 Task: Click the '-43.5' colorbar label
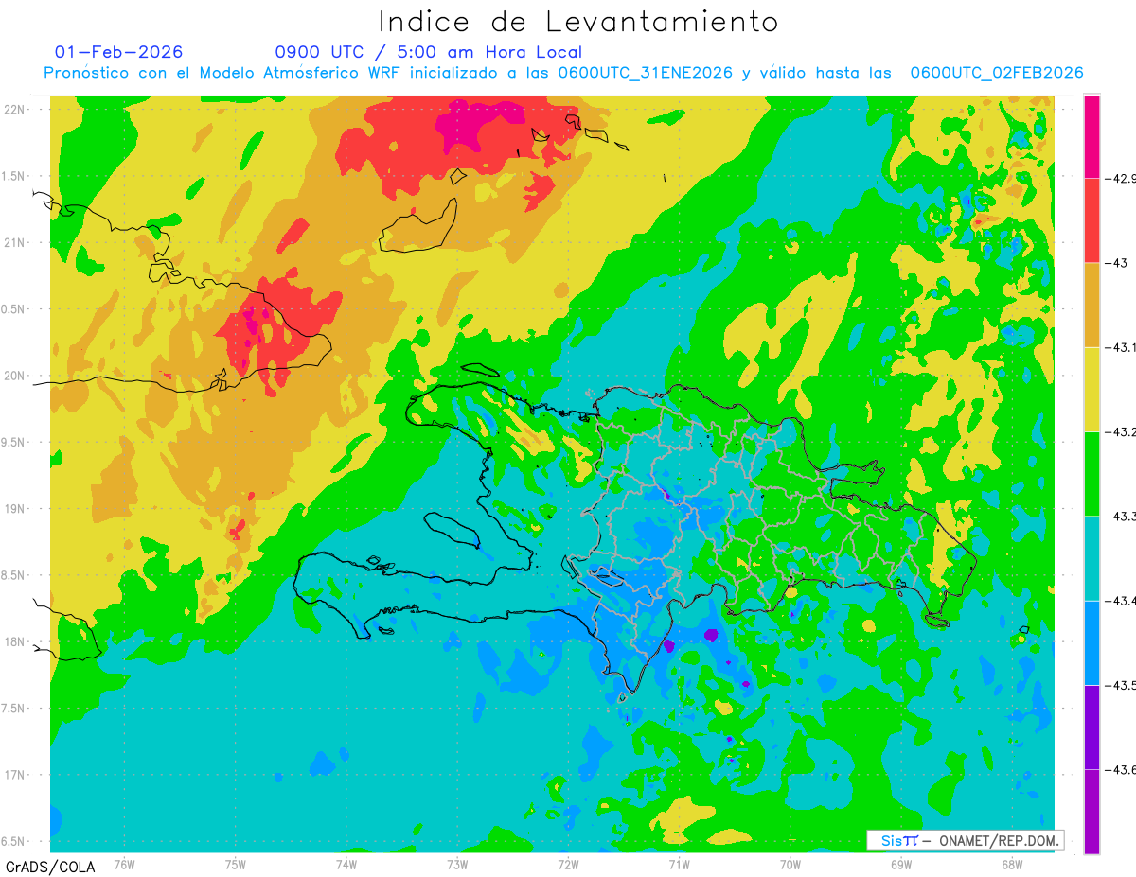point(1120,684)
